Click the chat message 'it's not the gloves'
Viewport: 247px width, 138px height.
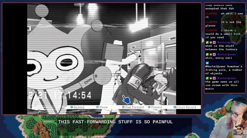pyautogui.click(x=223, y=24)
